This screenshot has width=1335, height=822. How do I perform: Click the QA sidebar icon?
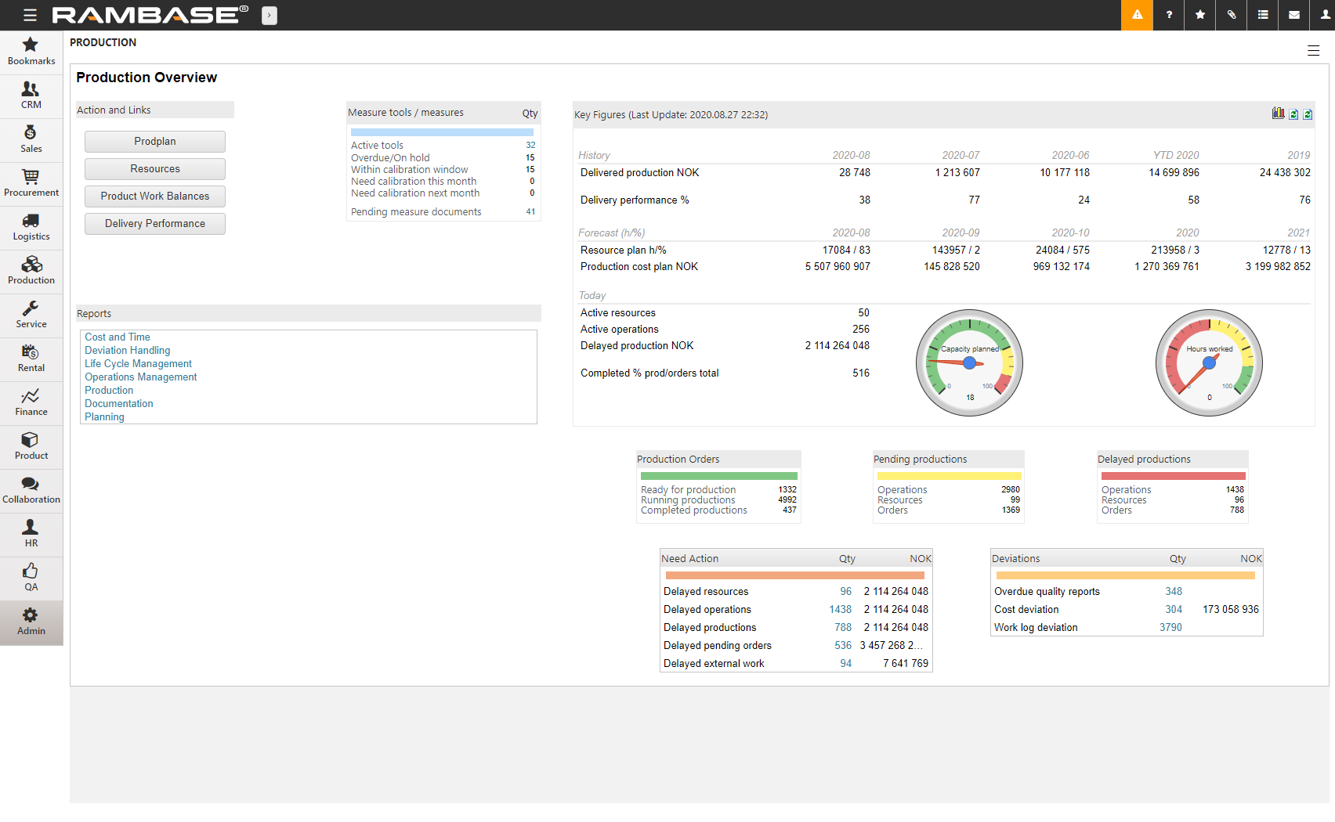[x=31, y=577]
